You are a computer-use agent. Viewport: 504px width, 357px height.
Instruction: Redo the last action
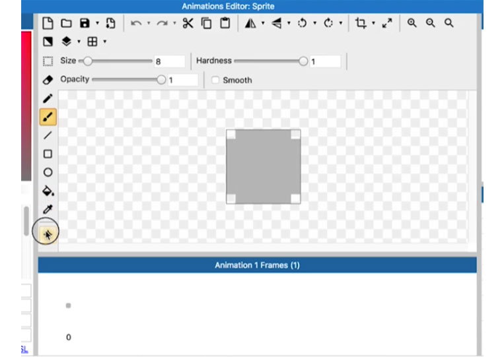162,23
